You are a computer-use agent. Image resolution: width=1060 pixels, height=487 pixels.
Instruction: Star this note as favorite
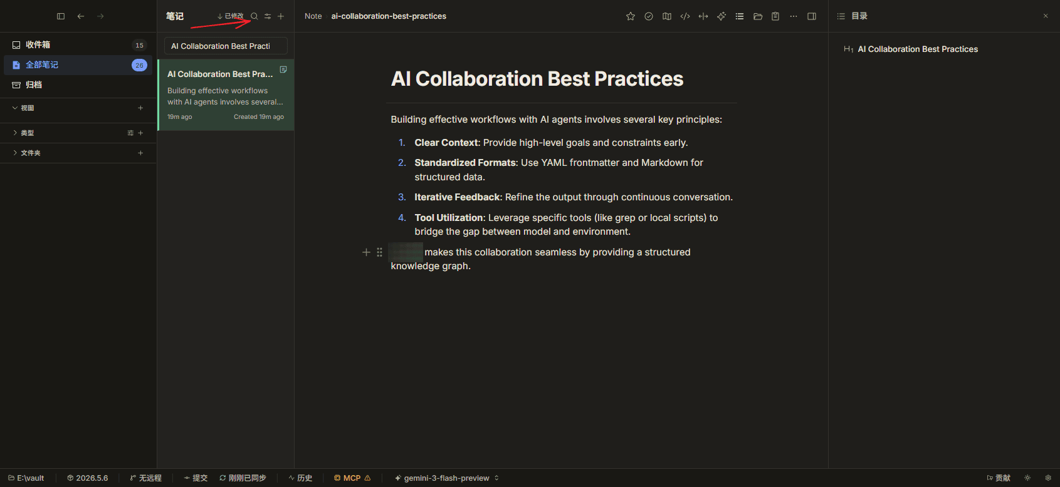(631, 16)
